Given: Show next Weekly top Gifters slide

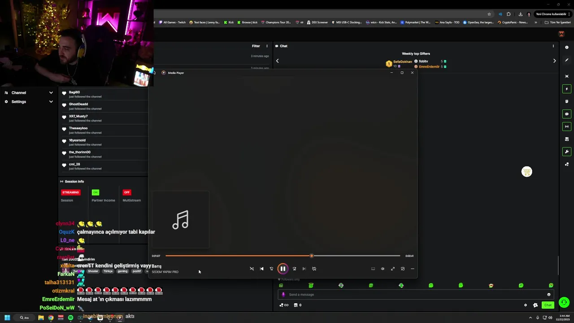Looking at the screenshot, I should click(x=554, y=61).
